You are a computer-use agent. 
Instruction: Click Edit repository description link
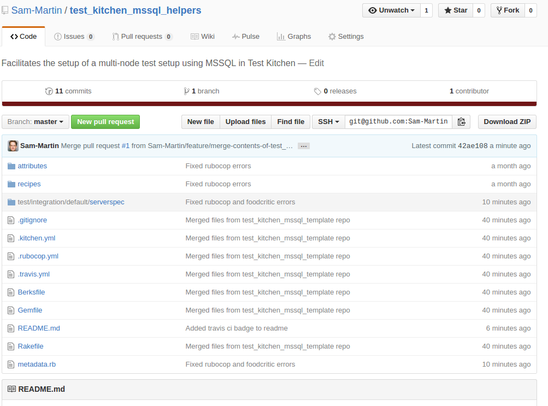(317, 63)
